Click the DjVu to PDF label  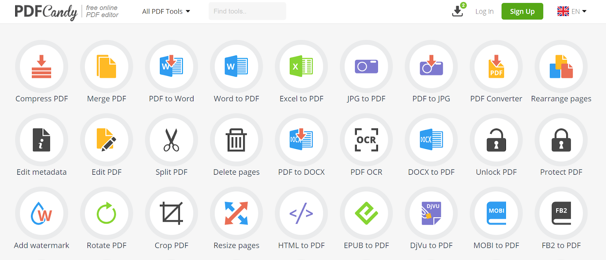[x=431, y=245]
